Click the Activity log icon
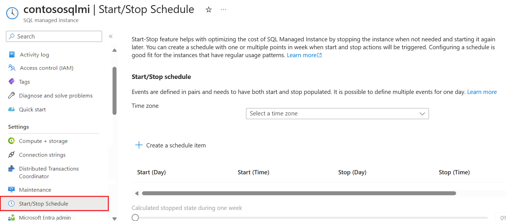This screenshot has width=506, height=221. click(x=12, y=54)
